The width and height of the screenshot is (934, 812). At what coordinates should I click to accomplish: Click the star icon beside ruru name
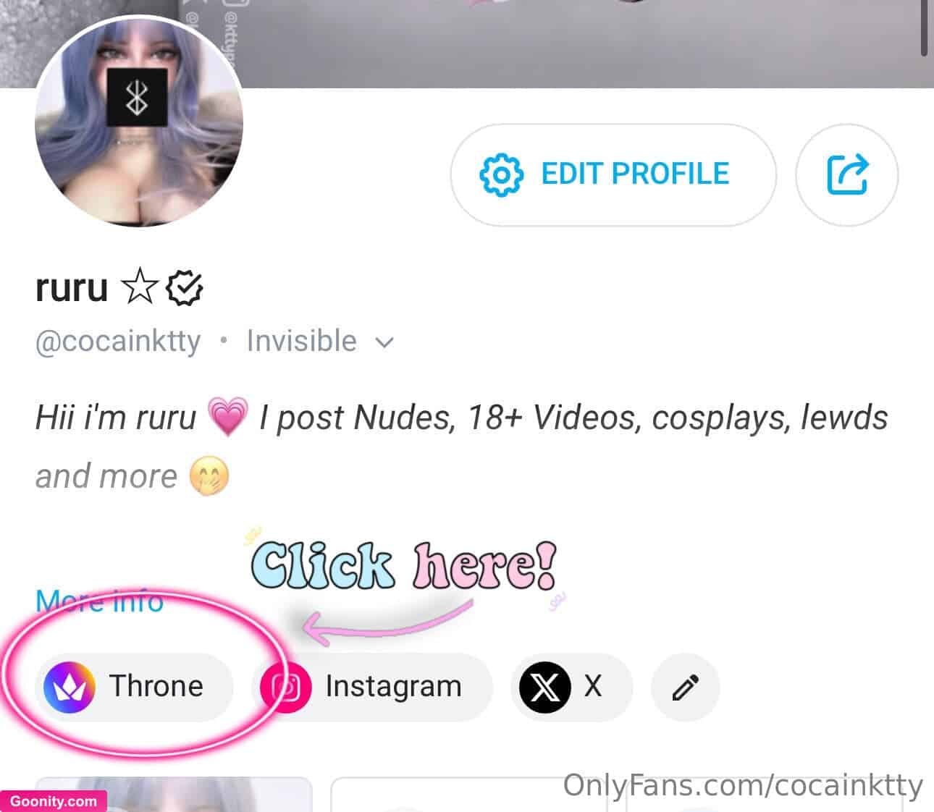tap(139, 287)
